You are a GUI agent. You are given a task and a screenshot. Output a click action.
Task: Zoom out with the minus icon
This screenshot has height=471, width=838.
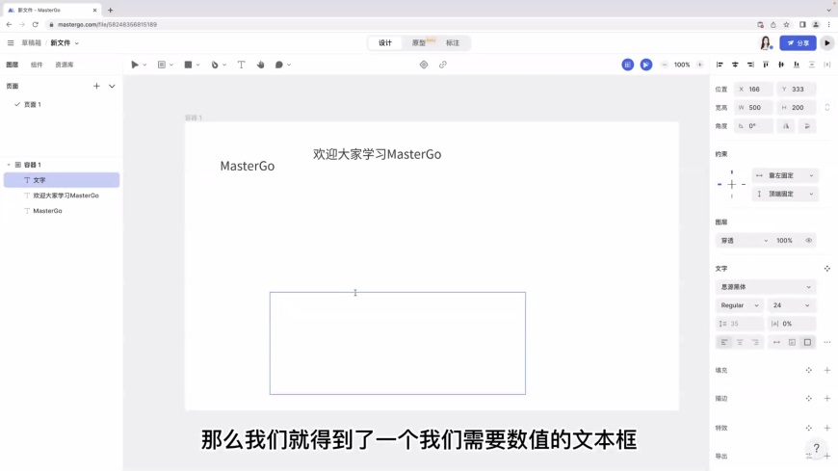[665, 65]
